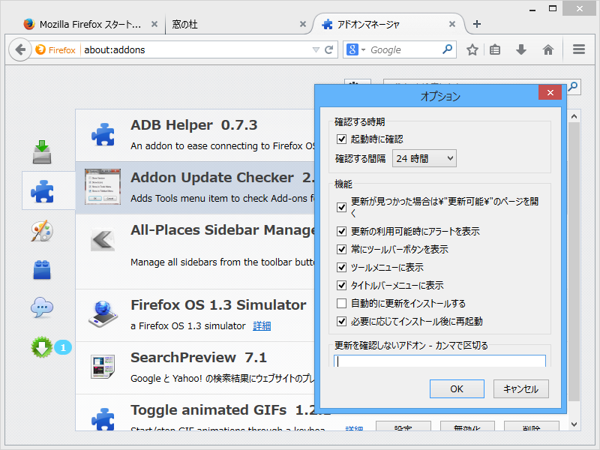Go to Home page icon

548,49
